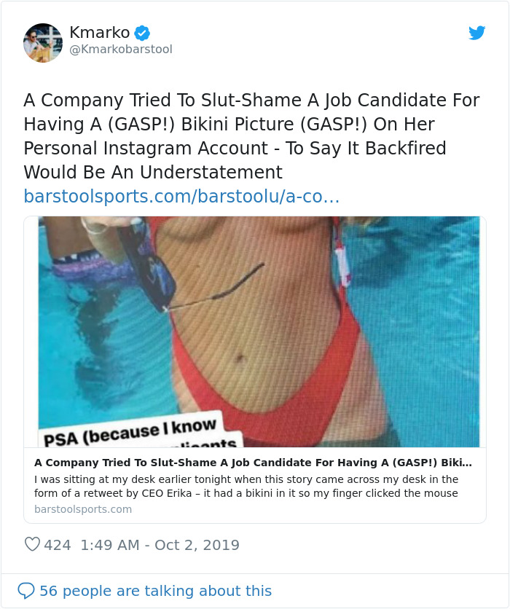
Task: Click Kmarko's profile avatar
Action: point(42,42)
